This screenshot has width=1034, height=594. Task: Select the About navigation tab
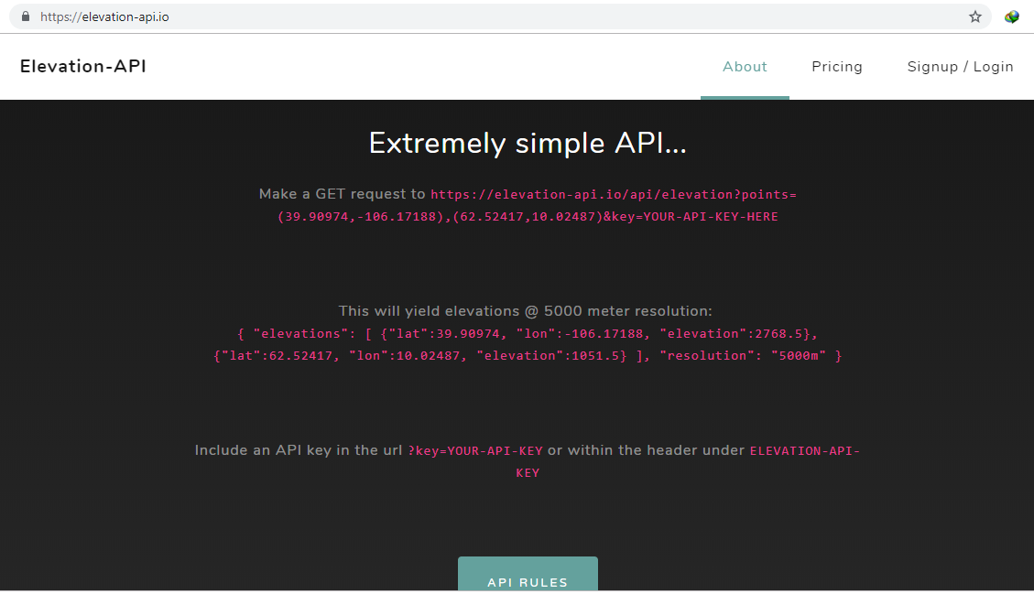[x=745, y=66]
